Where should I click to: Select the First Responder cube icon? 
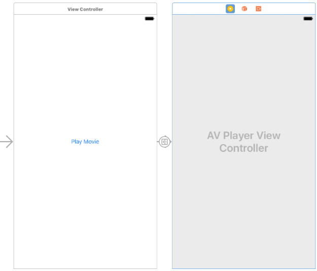(244, 9)
